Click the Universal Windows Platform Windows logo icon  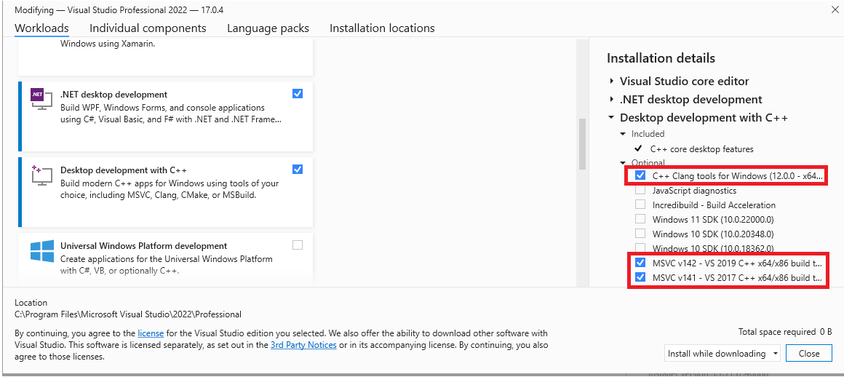click(x=41, y=252)
